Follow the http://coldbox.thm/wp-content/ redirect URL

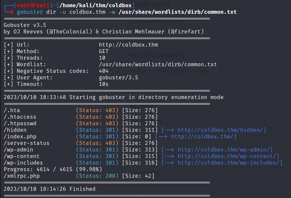228,156
